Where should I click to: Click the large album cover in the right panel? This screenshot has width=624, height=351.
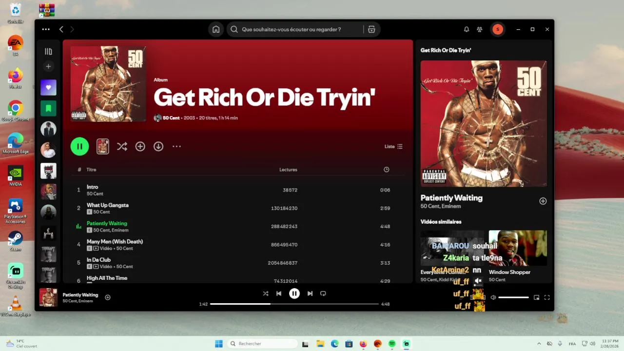(484, 124)
